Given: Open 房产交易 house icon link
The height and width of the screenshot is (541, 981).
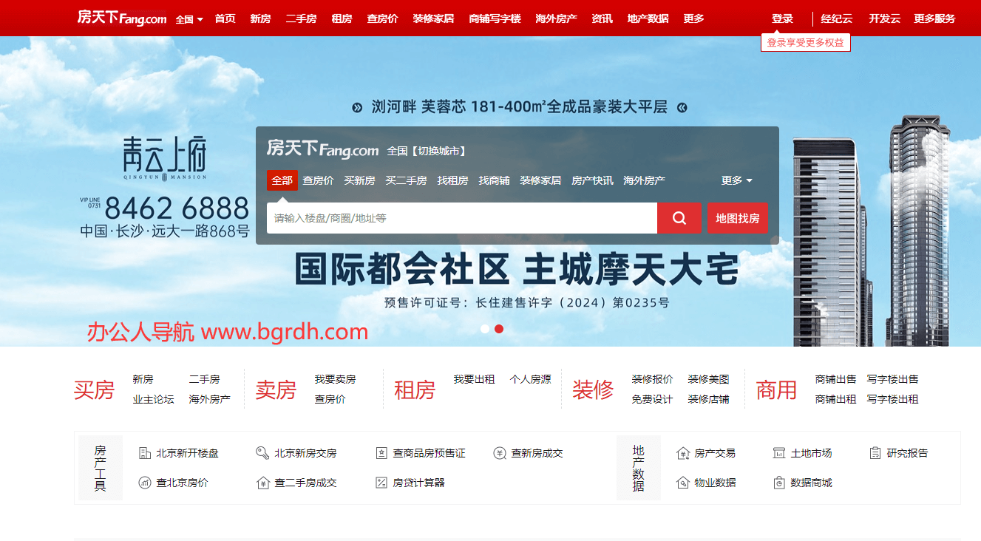Looking at the screenshot, I should [x=706, y=453].
